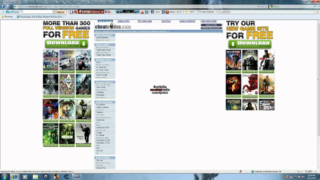
Task: Open new blank tab button
Action: pos(68,17)
